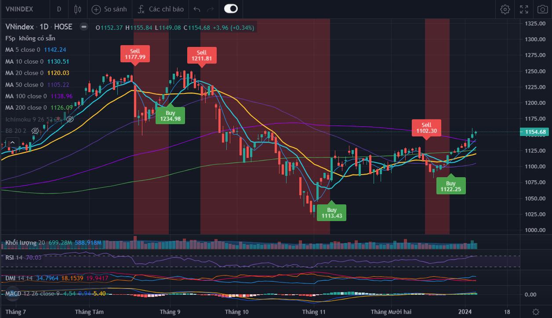Open the candlestick chart style selector
Screen dimensions: 552x318
[78, 9]
